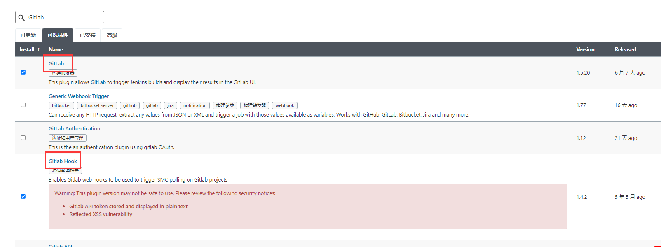Switch to the 可更新 tab

(28, 35)
